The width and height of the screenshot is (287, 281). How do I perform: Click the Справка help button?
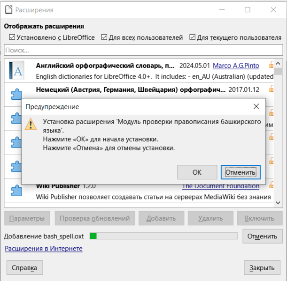tap(25, 268)
